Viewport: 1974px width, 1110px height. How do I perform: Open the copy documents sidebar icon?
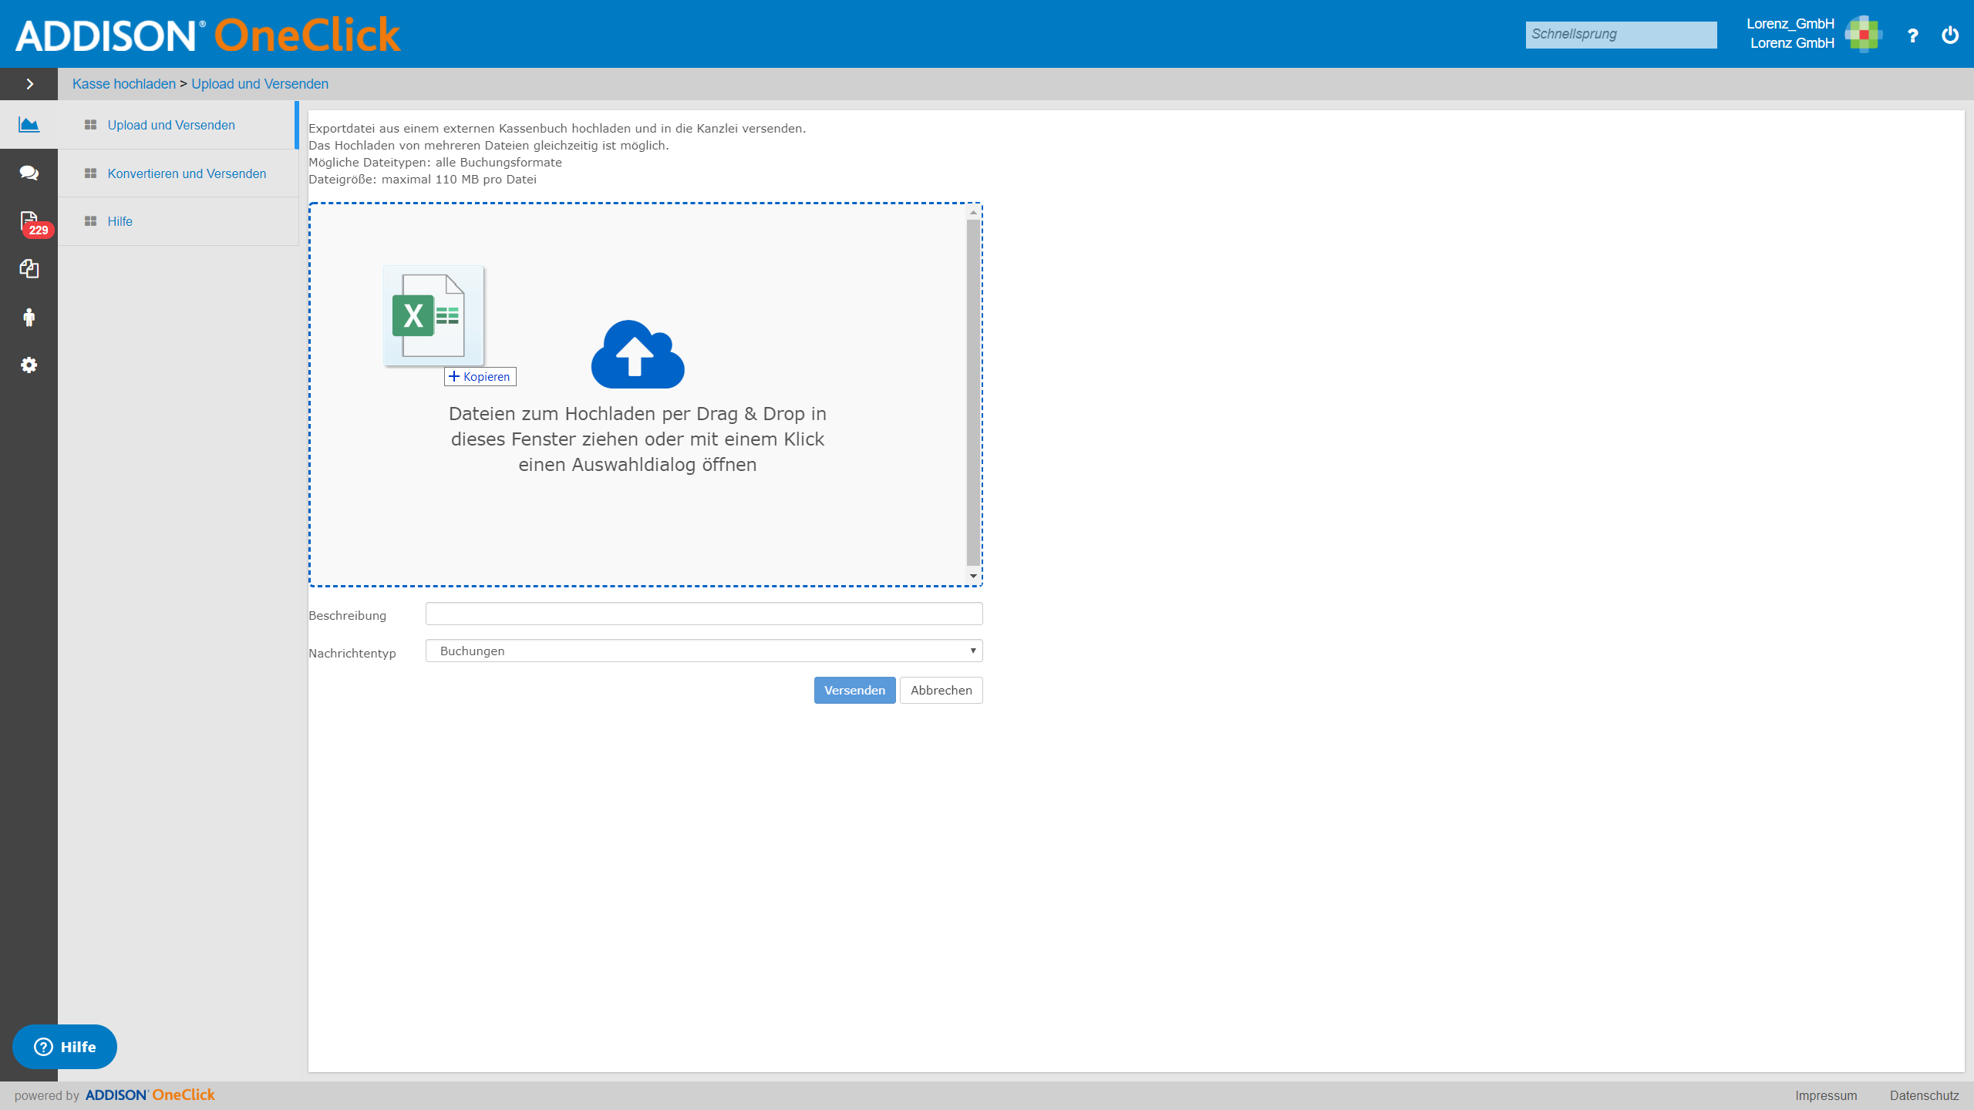tap(29, 269)
